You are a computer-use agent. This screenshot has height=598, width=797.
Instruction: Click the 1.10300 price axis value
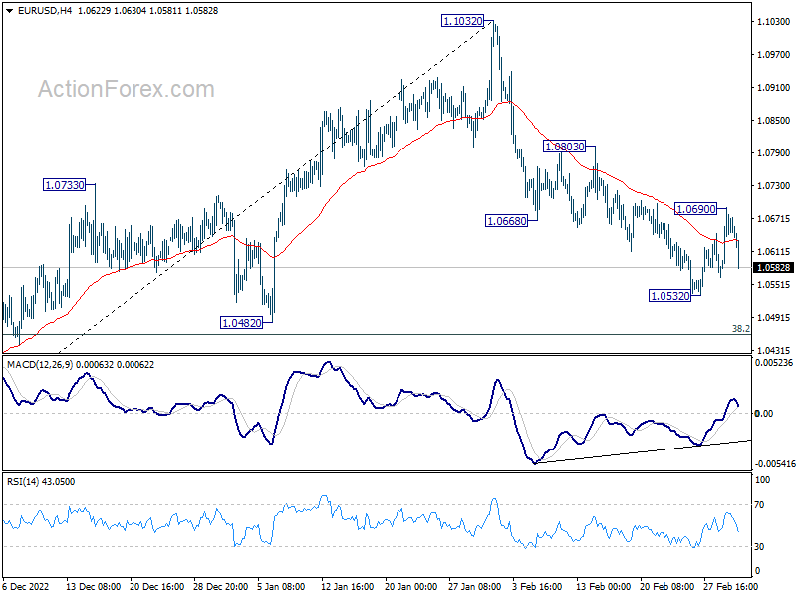[774, 21]
